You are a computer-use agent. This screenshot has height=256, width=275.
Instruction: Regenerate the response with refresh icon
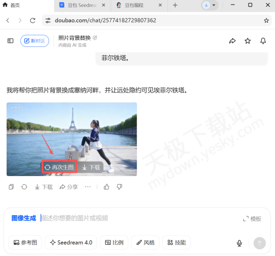(24, 187)
